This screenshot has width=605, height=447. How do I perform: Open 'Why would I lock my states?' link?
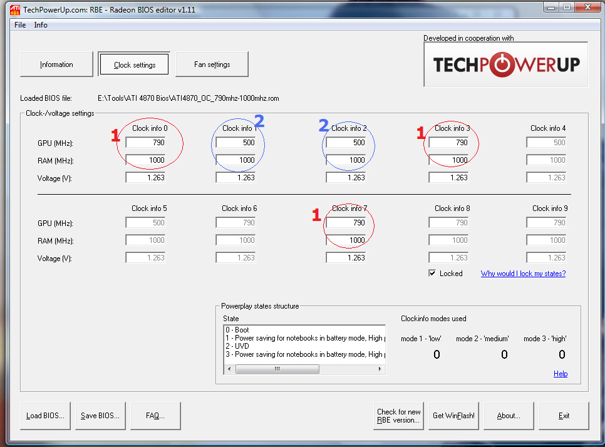point(523,274)
